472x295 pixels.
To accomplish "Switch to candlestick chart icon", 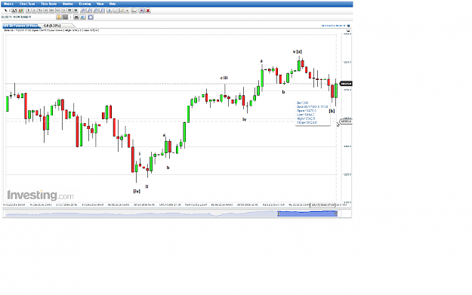I will 21,11.
